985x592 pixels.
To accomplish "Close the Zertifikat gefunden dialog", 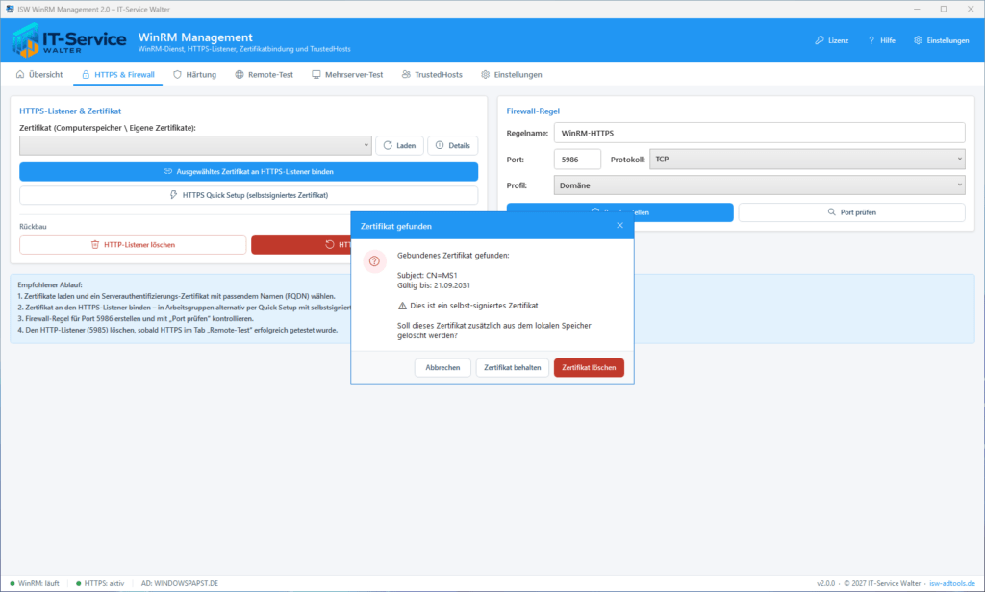I will point(620,226).
